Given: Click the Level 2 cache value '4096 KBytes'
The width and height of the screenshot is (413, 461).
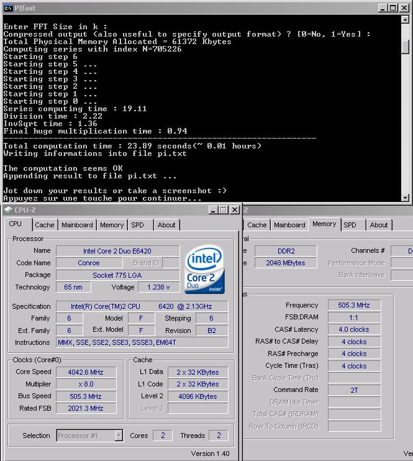Looking at the screenshot, I should [197, 396].
